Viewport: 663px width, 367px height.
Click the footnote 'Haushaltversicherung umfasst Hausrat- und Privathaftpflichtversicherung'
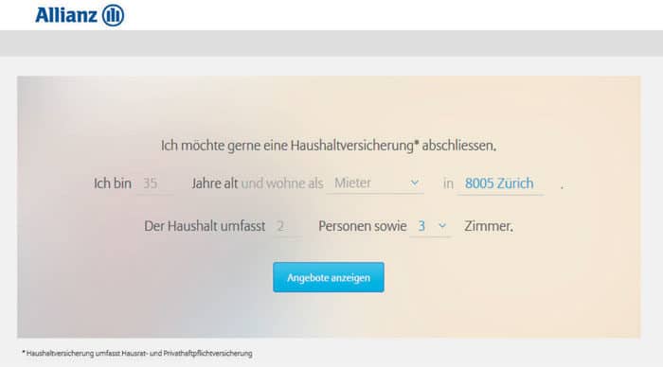(x=137, y=354)
